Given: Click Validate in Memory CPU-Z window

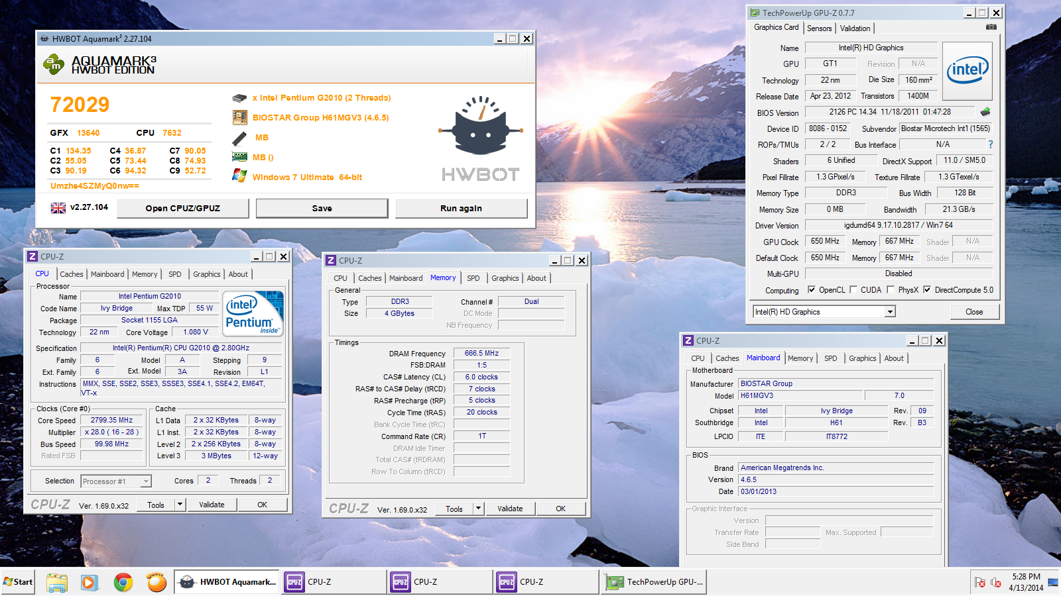Looking at the screenshot, I should [510, 509].
